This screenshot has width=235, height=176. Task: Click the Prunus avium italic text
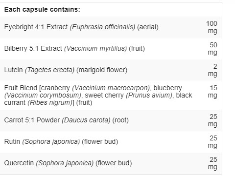coord(149,95)
